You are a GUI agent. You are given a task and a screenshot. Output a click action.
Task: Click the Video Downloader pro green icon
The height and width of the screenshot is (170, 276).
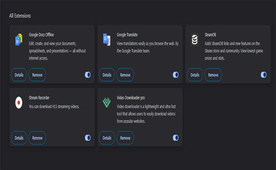(107, 102)
